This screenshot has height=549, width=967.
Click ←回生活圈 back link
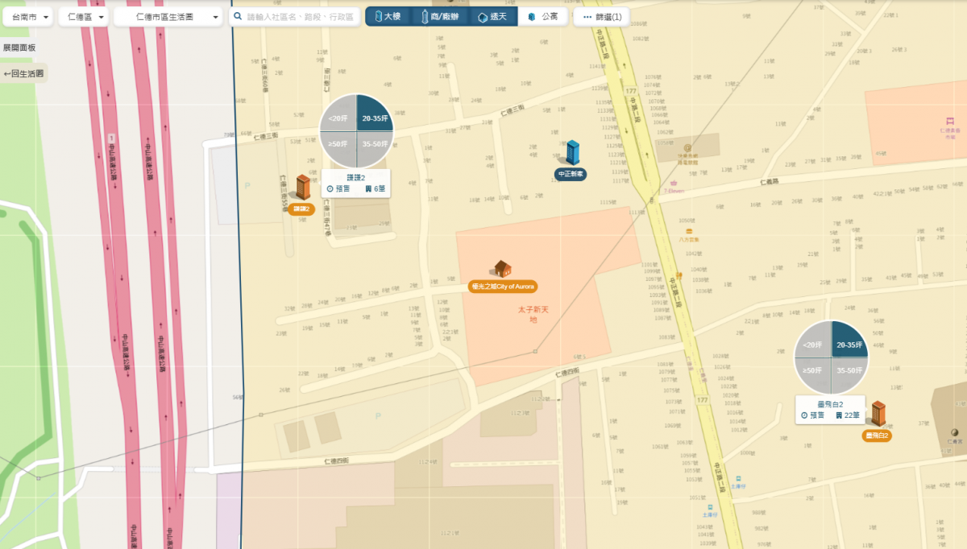tap(23, 73)
